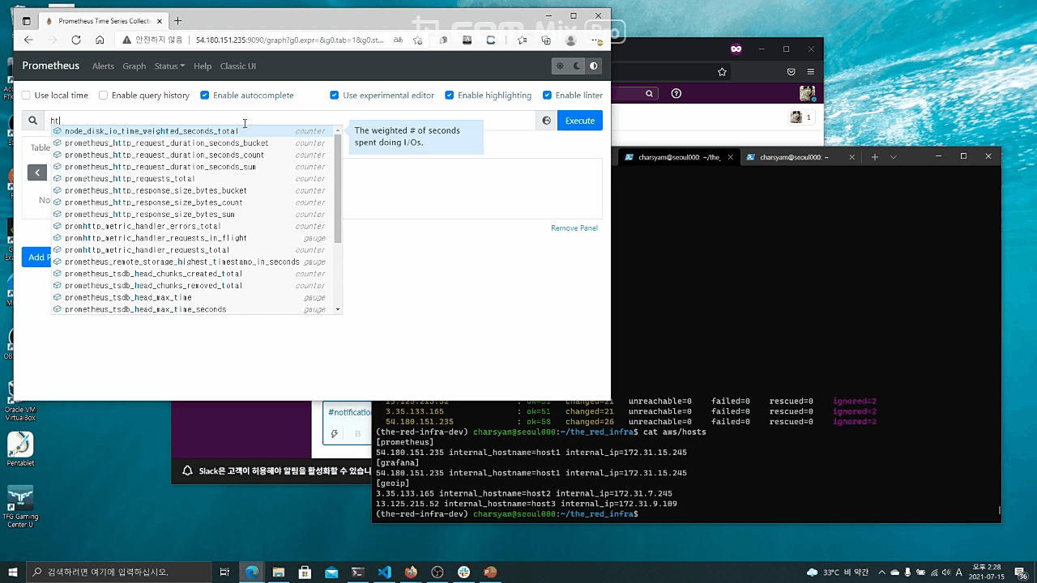Open the Slack user avatar menu
1037x583 pixels.
pos(807,93)
